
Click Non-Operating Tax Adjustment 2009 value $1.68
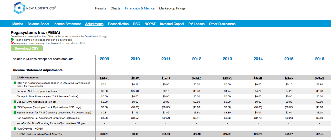pyautogui.click(x=104, y=118)
